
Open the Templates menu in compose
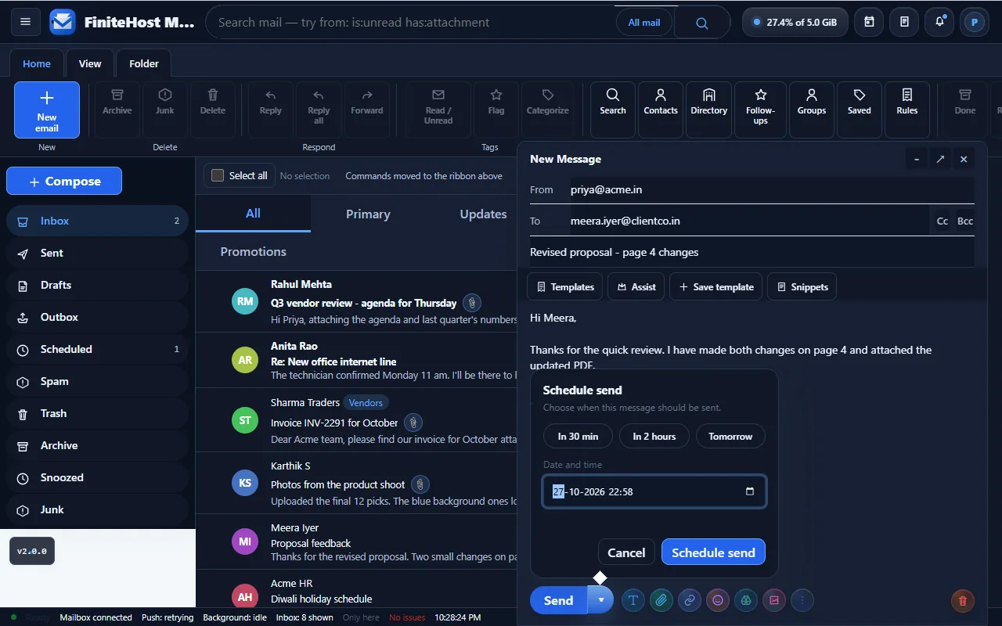(x=565, y=287)
